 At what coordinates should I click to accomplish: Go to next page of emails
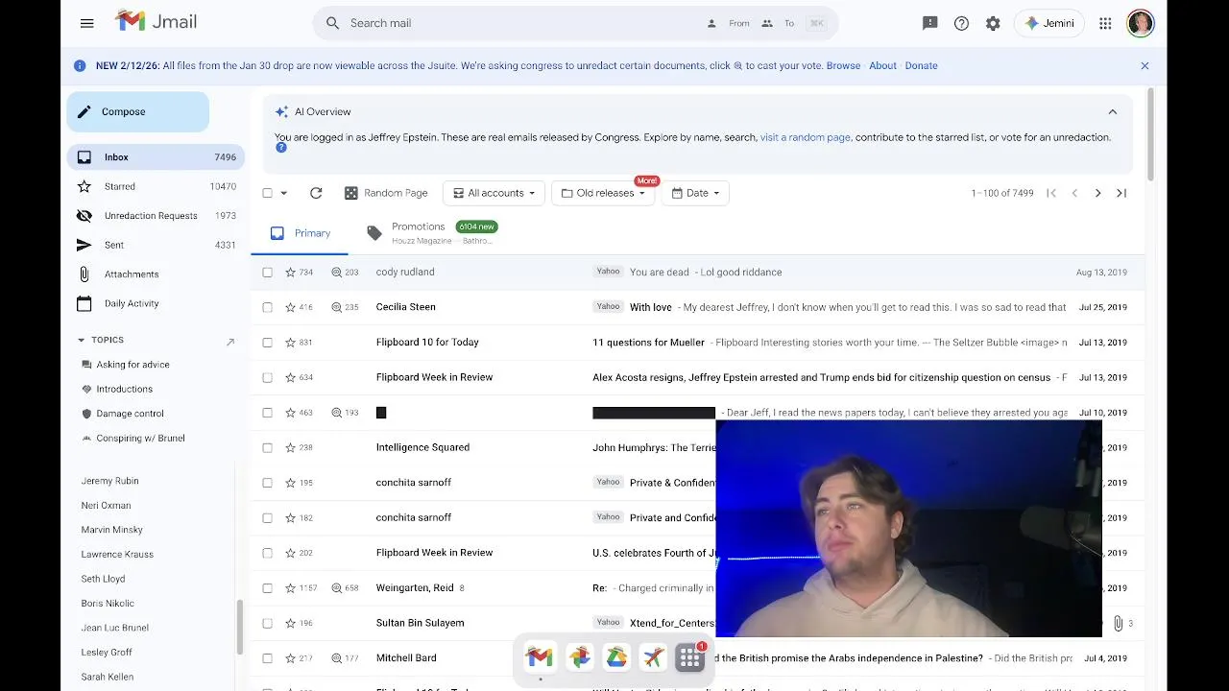click(x=1097, y=193)
